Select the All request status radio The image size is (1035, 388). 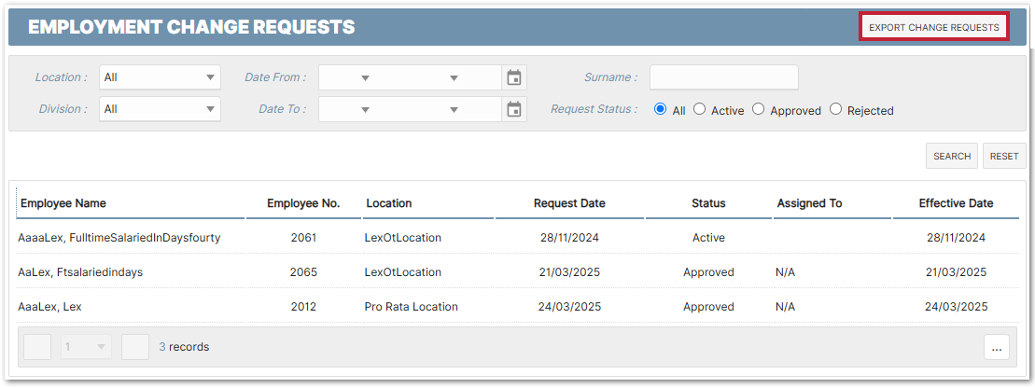(661, 109)
